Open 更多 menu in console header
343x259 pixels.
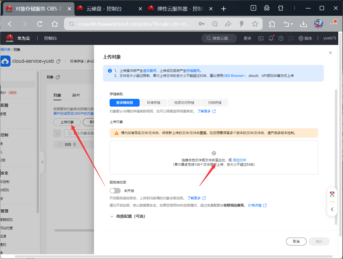(x=248, y=38)
